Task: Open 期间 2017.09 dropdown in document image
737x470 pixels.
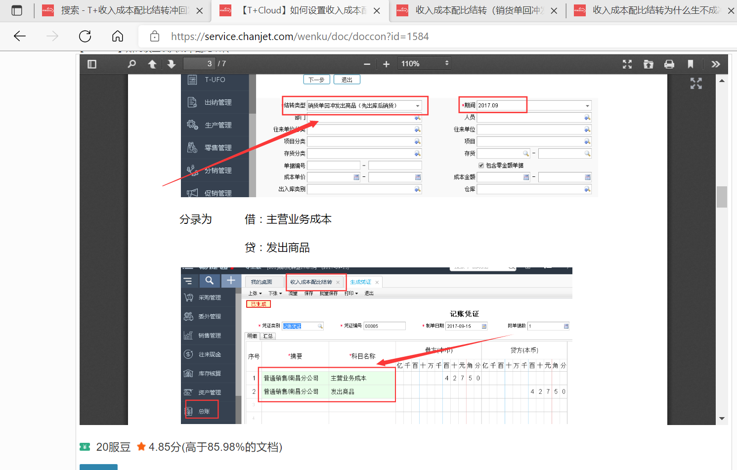Action: click(x=587, y=106)
